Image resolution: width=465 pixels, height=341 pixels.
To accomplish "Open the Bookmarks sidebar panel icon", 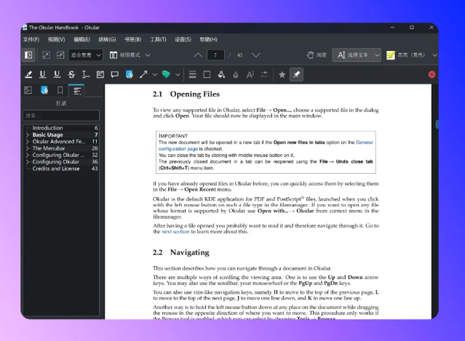I will [60, 90].
